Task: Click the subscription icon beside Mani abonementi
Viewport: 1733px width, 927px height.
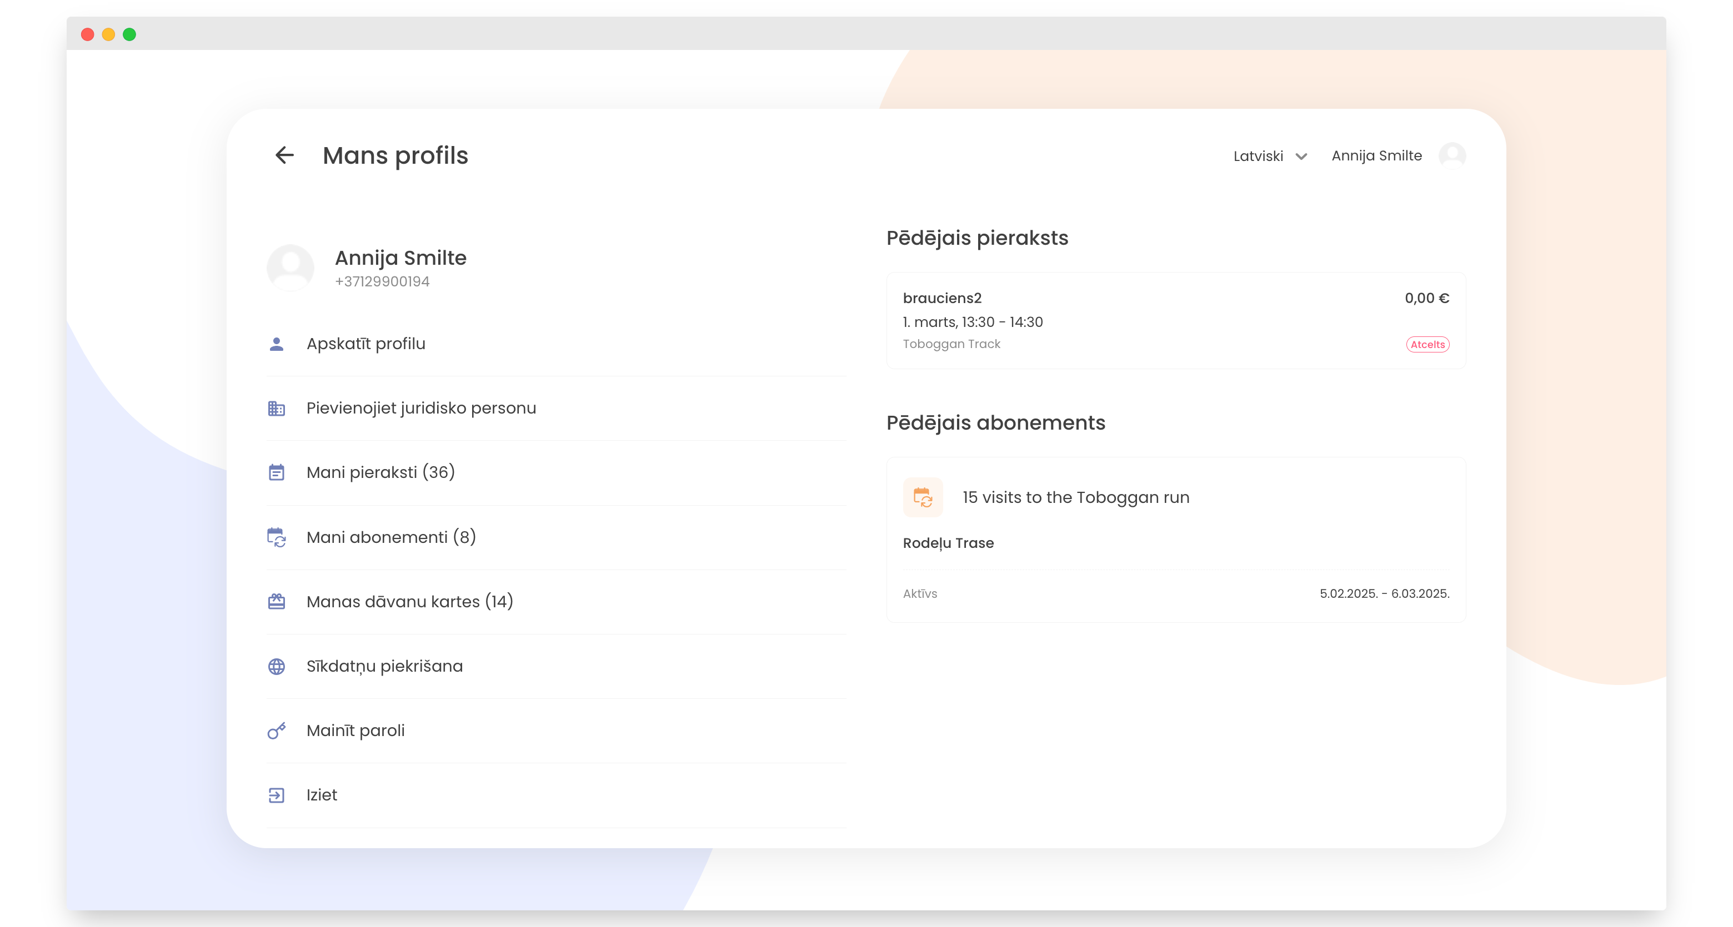Action: [x=277, y=537]
